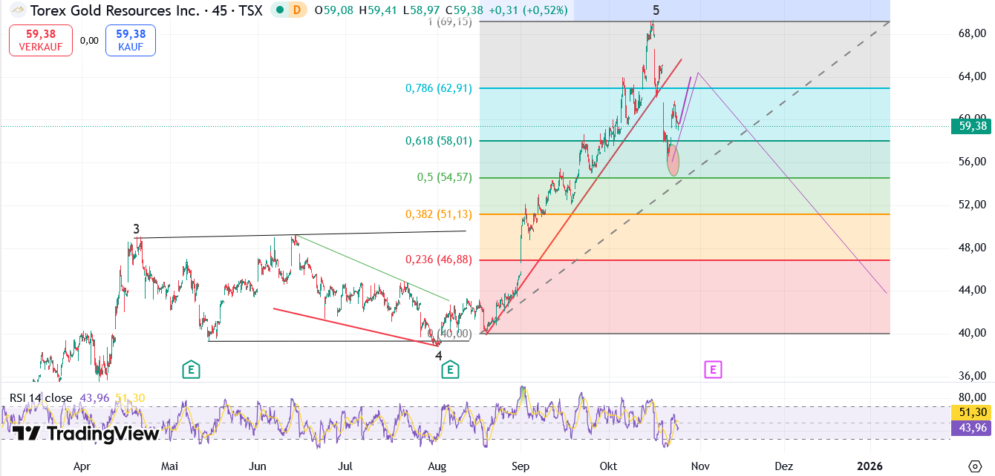995x476 pixels.
Task: Click the Jun label on time axis
Action: (x=258, y=466)
